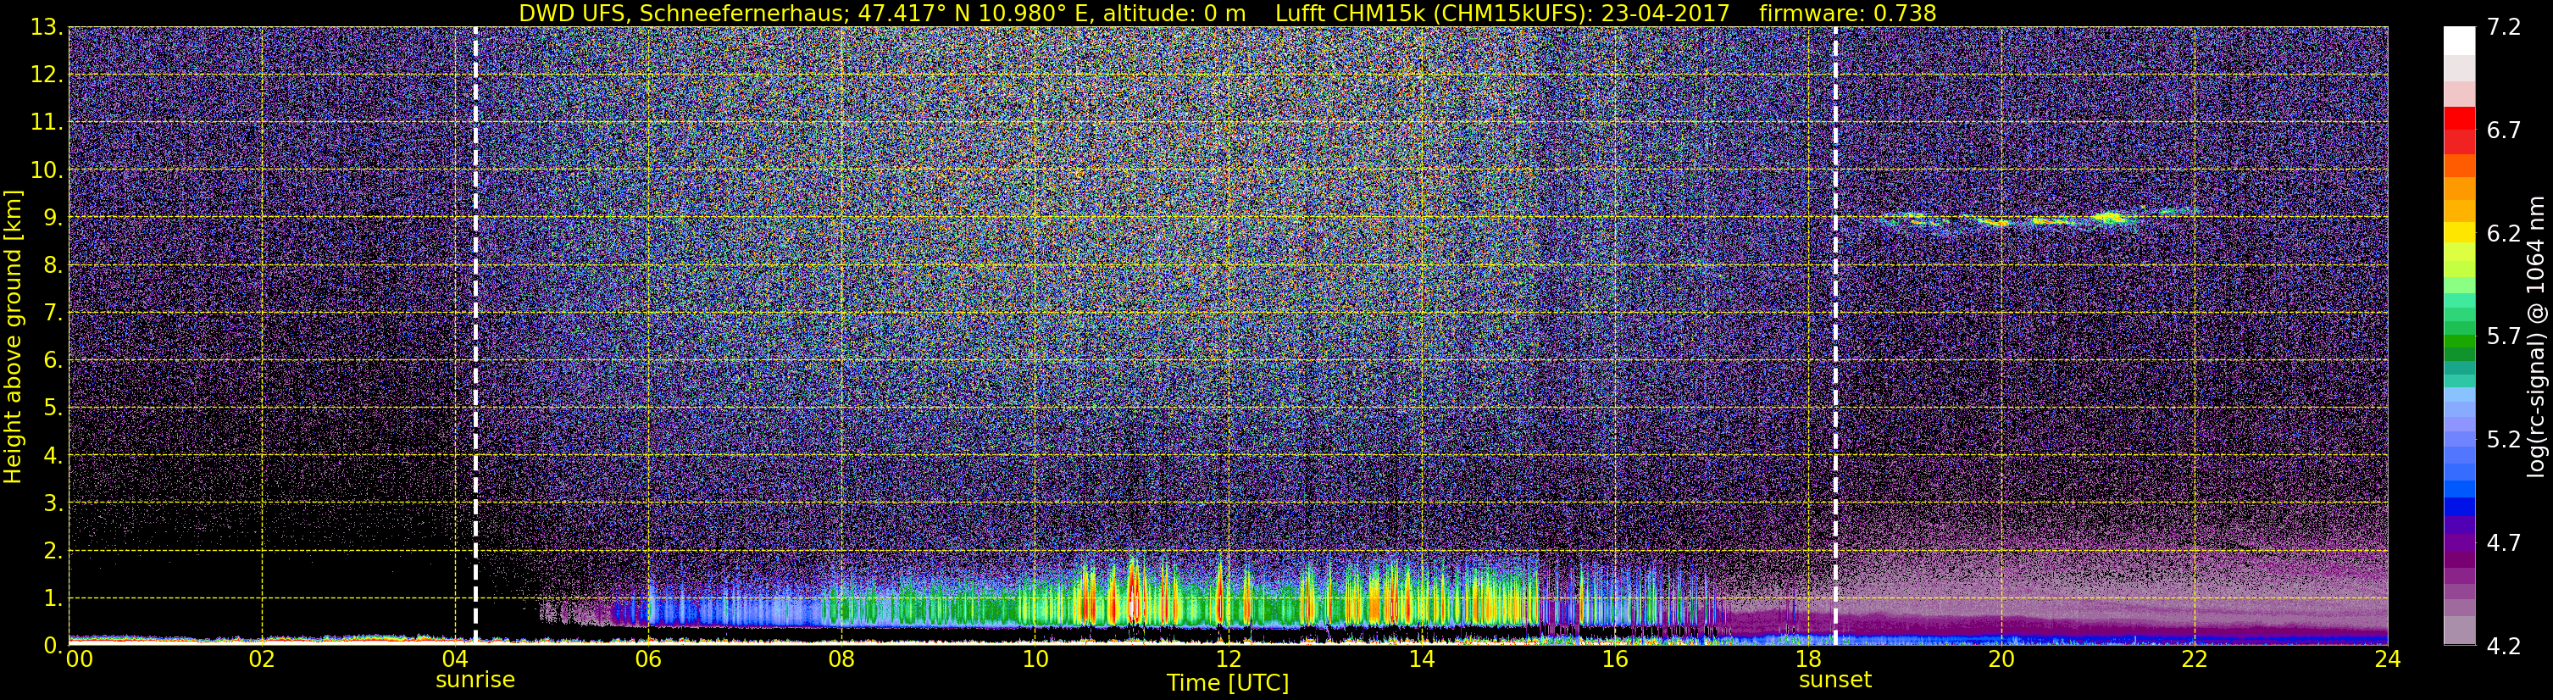The image size is (2553, 700).
Task: Click time tick label "06"
Action: 648,659
